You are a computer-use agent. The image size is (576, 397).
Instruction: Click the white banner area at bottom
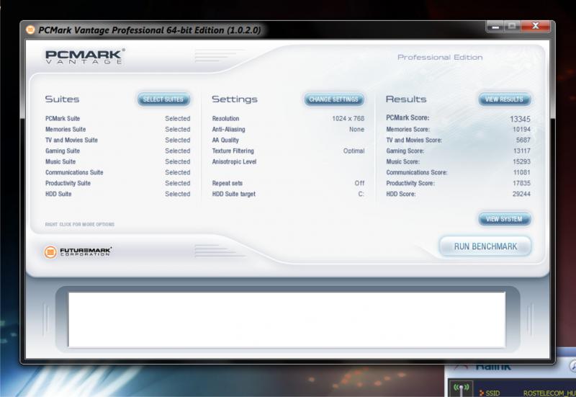tap(287, 319)
